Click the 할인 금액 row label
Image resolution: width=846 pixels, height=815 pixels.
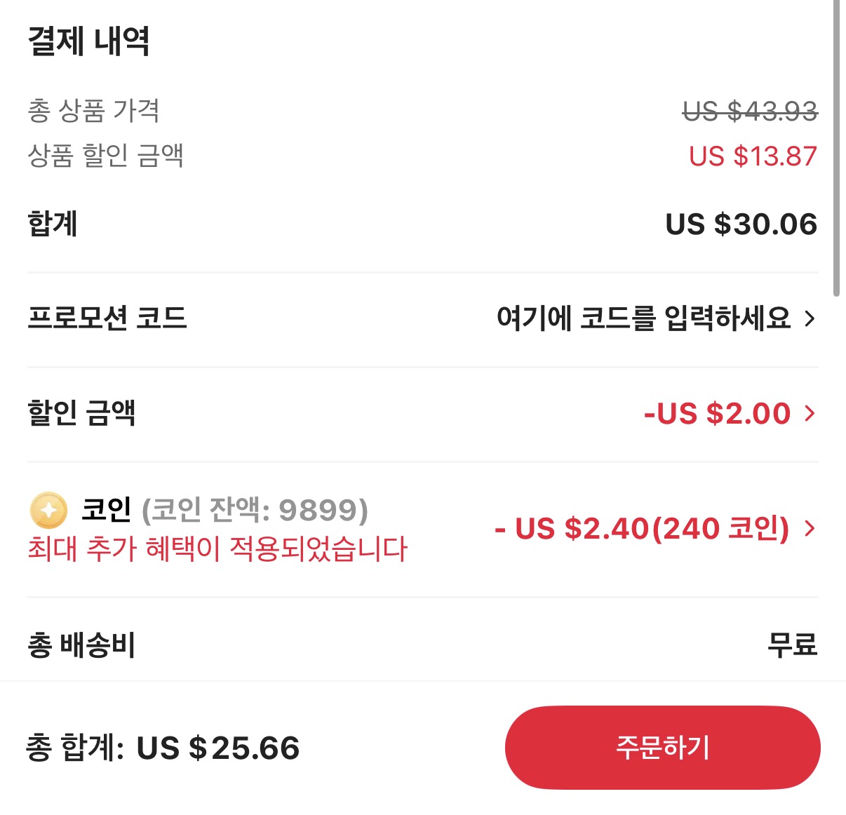click(81, 412)
